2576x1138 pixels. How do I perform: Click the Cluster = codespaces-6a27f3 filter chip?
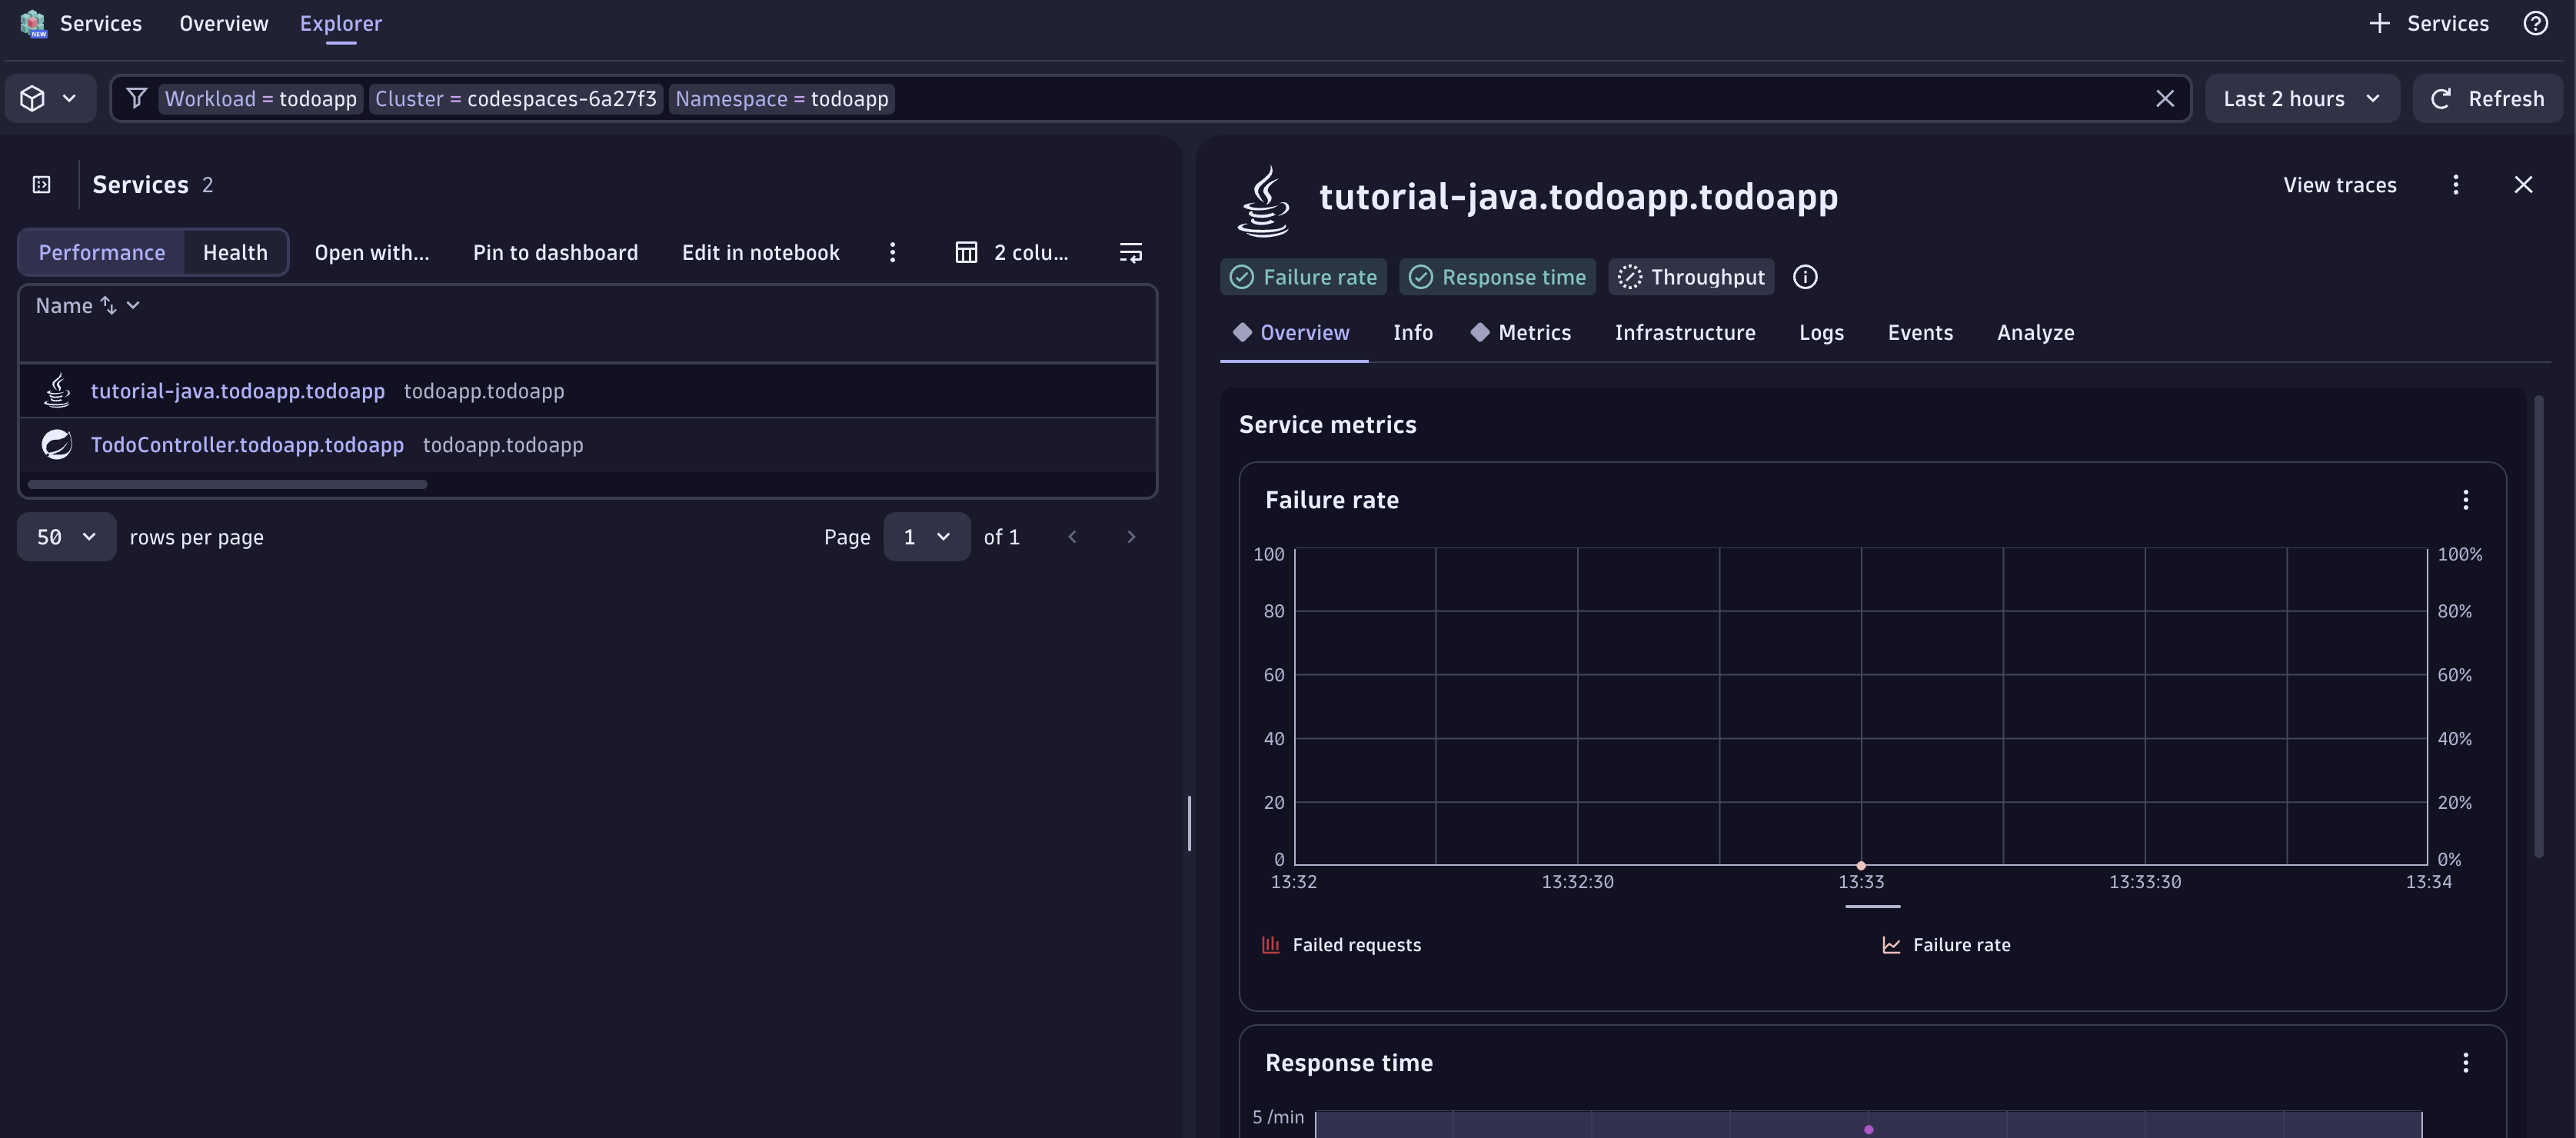515,98
